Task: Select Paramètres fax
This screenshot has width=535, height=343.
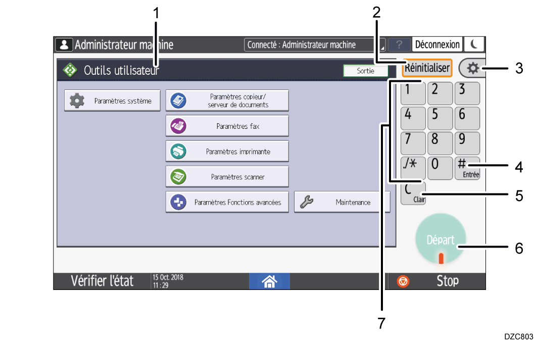Action: tap(227, 126)
